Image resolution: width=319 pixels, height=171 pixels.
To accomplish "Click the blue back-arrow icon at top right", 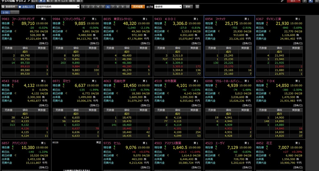I will click(311, 1).
